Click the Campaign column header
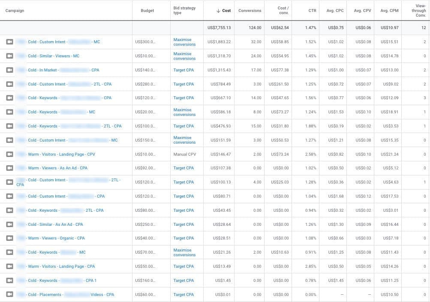The image size is (430, 302). pyautogui.click(x=15, y=10)
